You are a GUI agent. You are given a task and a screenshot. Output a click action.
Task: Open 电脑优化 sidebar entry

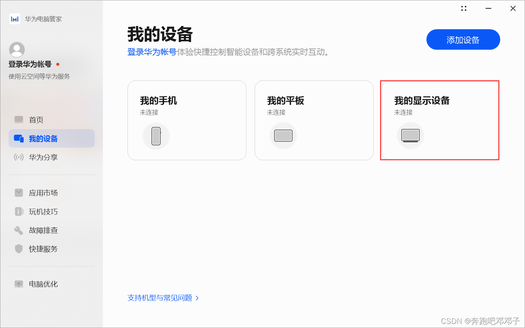coord(52,284)
